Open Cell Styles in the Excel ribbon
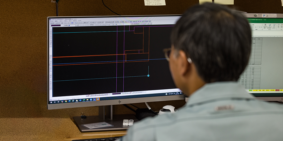 (x=274, y=26)
